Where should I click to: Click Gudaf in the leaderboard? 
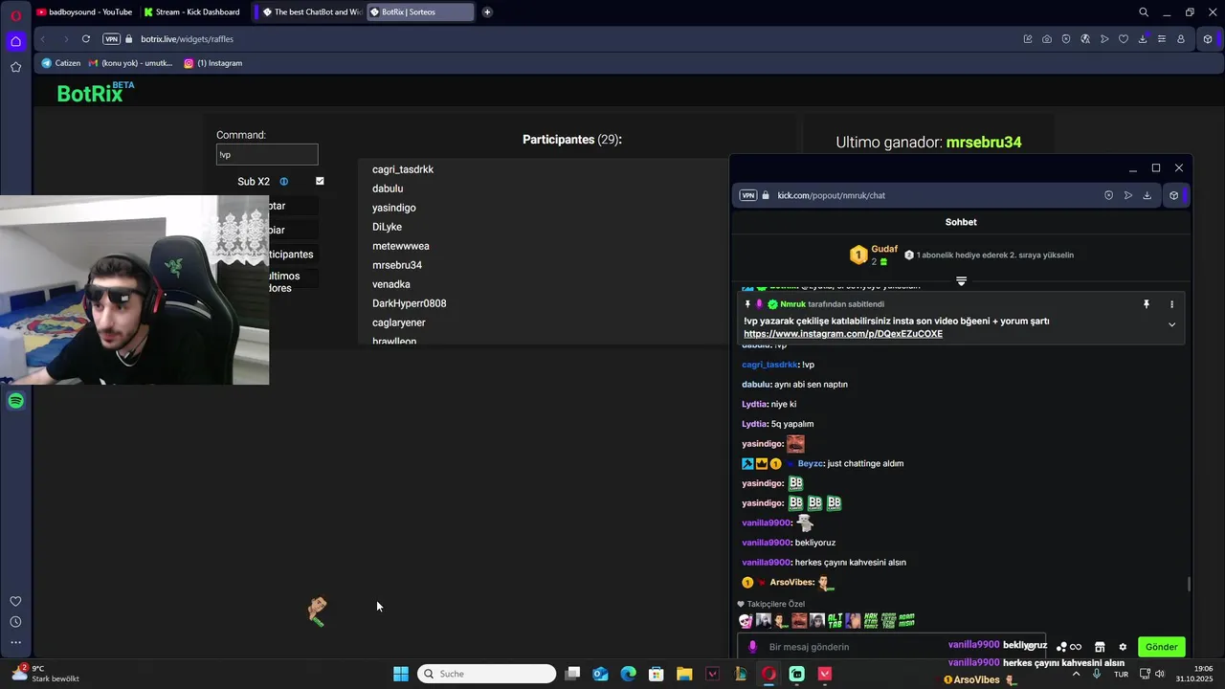[x=884, y=250]
